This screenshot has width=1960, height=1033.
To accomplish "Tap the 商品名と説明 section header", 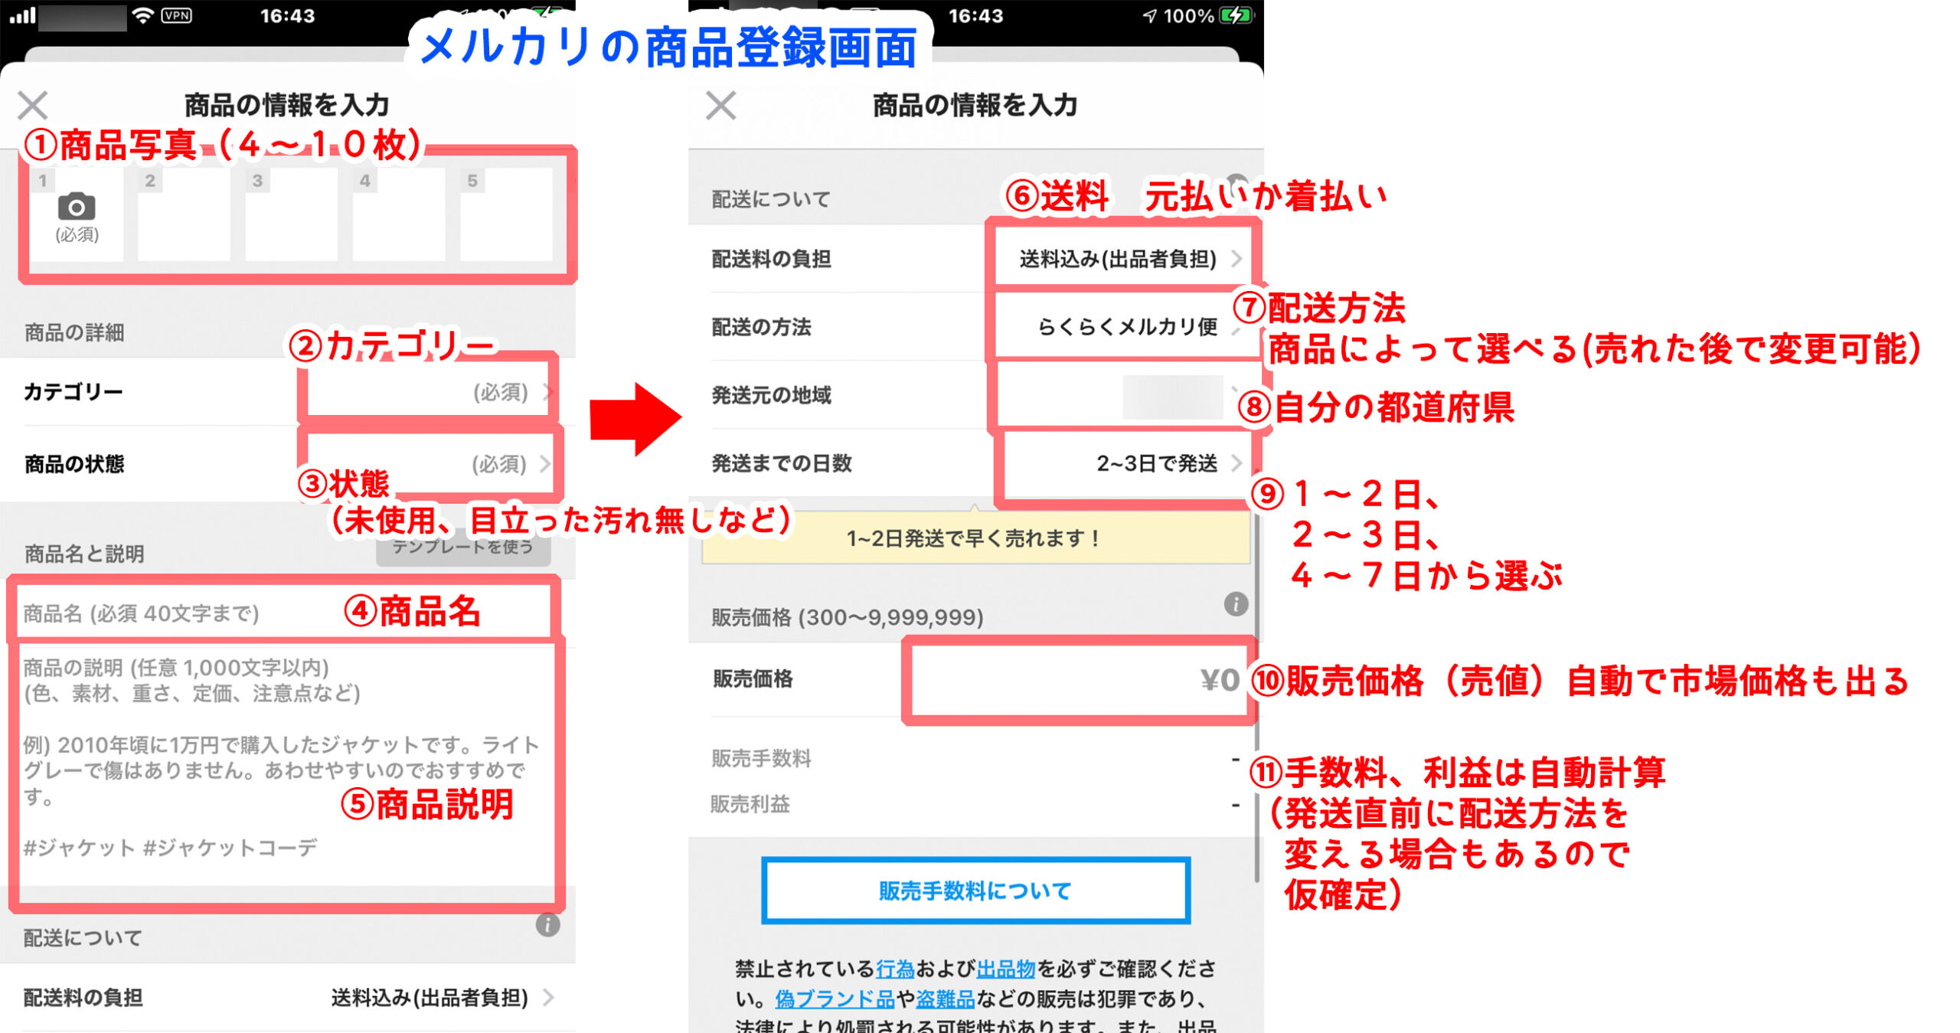I will [x=84, y=554].
